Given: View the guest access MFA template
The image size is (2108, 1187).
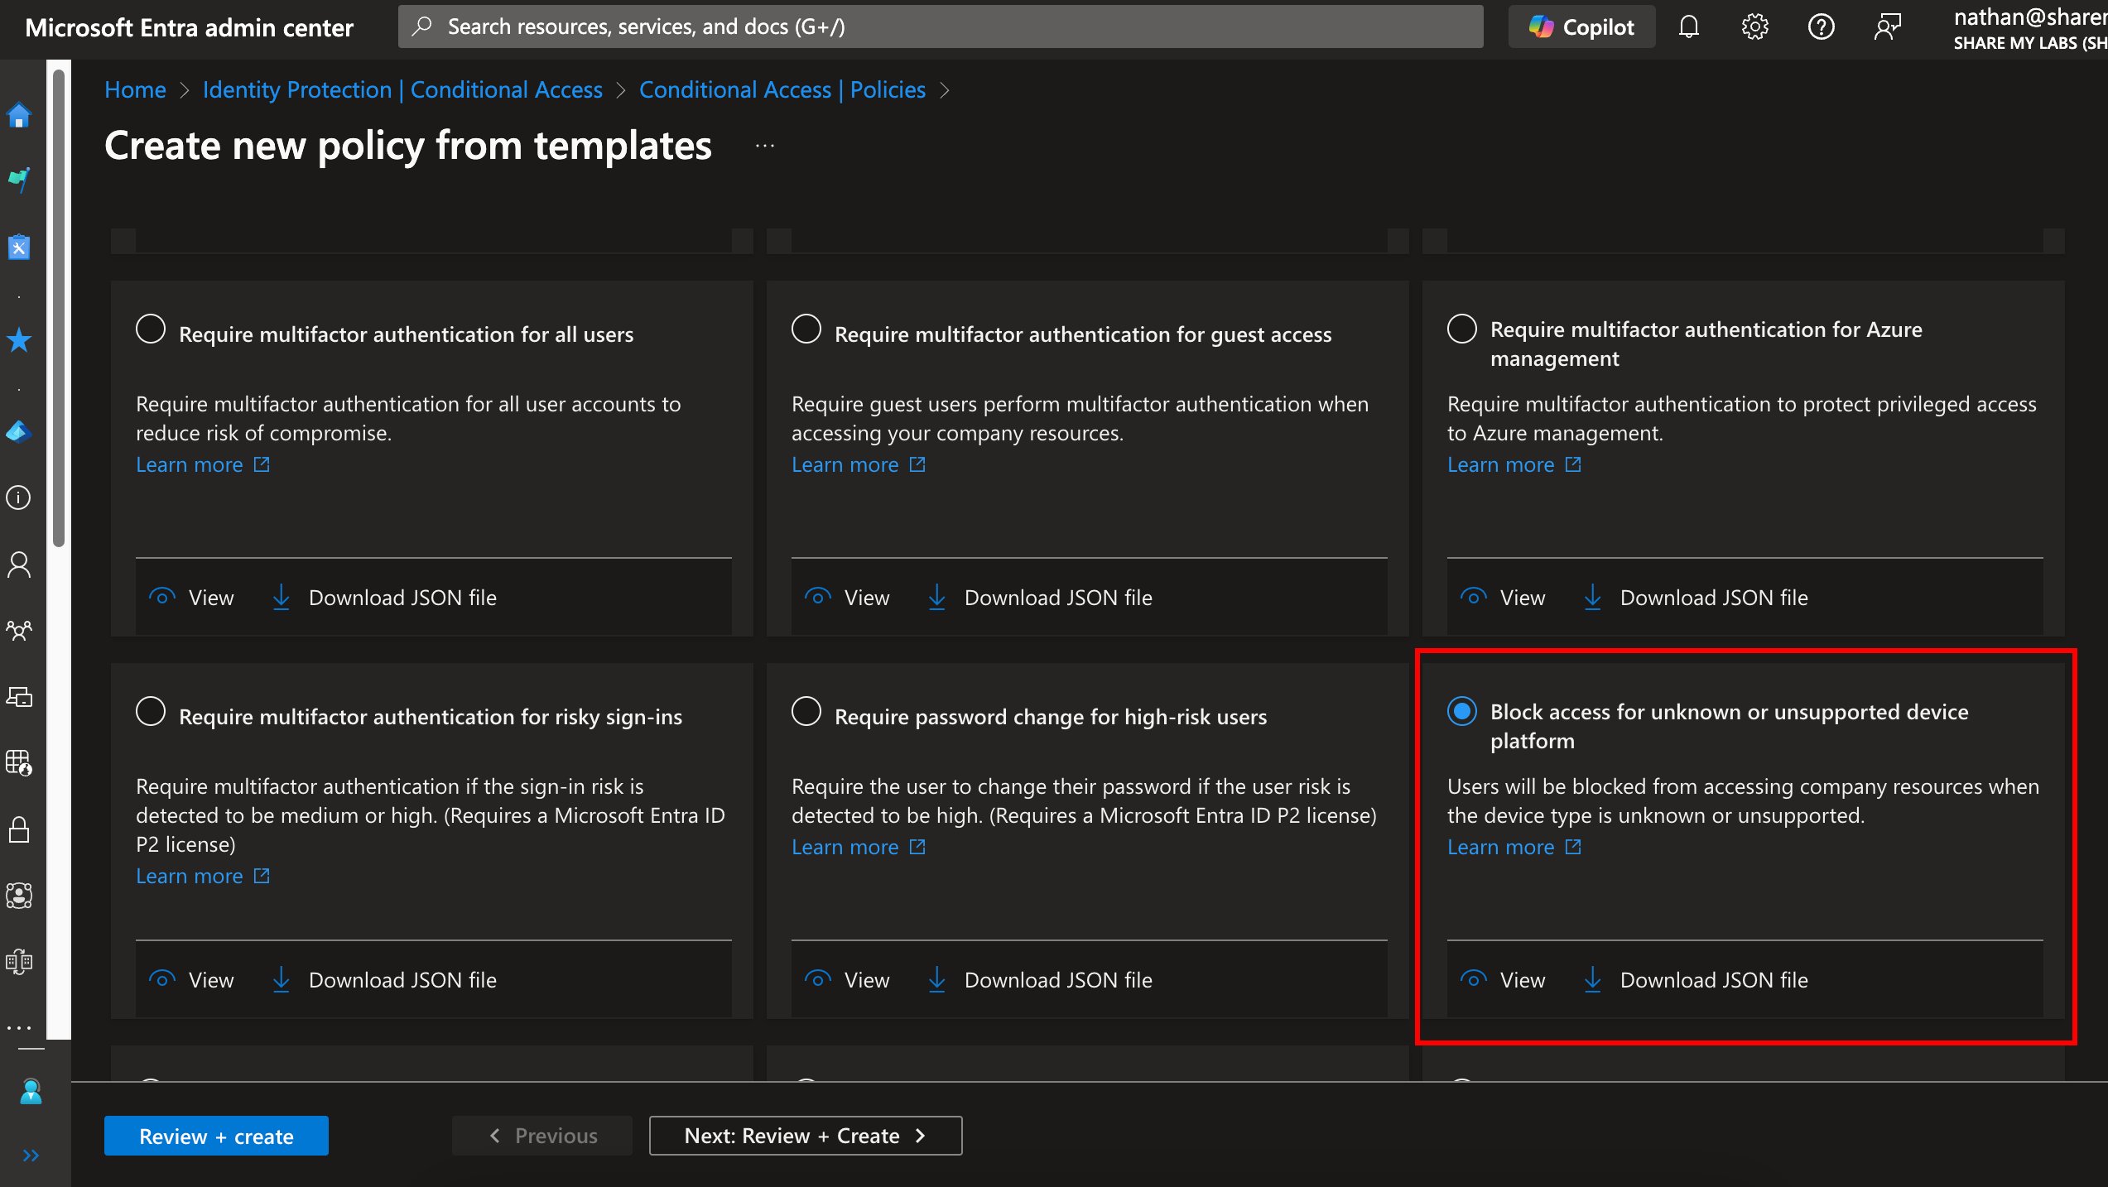Looking at the screenshot, I should pos(847,598).
